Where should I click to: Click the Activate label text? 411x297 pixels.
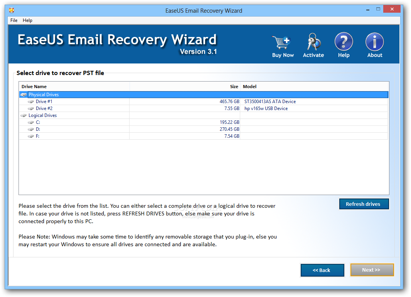[x=313, y=55]
